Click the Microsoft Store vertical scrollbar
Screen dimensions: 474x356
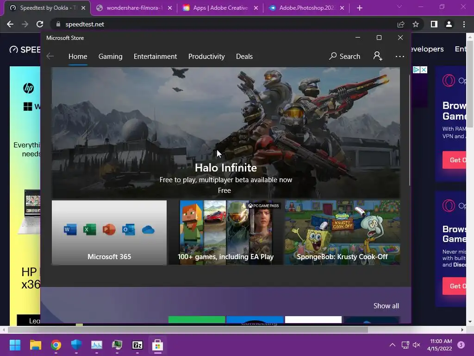tap(410, 130)
